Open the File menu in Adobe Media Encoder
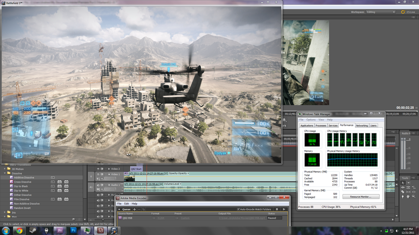Image resolution: width=419 pixels, height=235 pixels. click(119, 204)
